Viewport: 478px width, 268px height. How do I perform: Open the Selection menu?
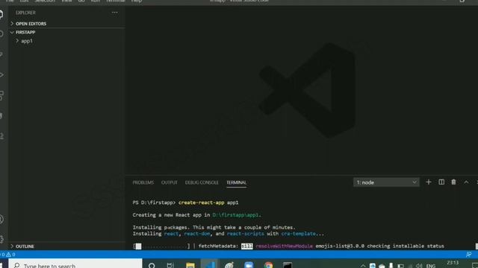(x=45, y=1)
